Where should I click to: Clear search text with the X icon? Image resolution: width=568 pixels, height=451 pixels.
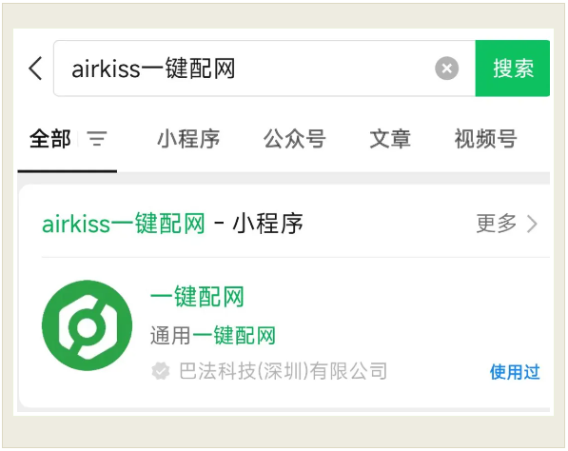(446, 69)
